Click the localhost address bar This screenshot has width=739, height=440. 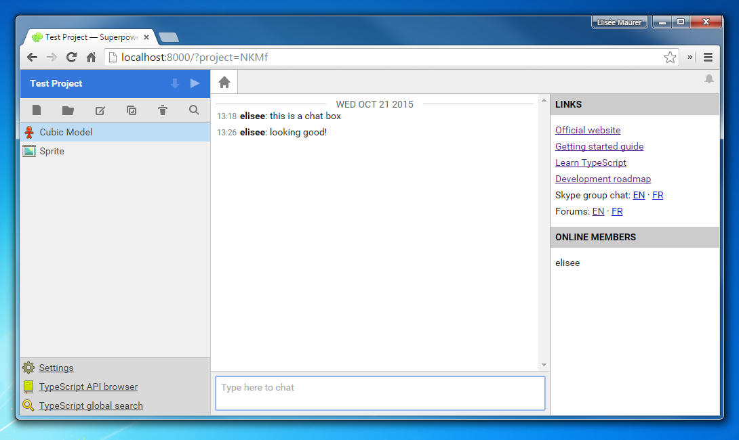[x=391, y=58]
